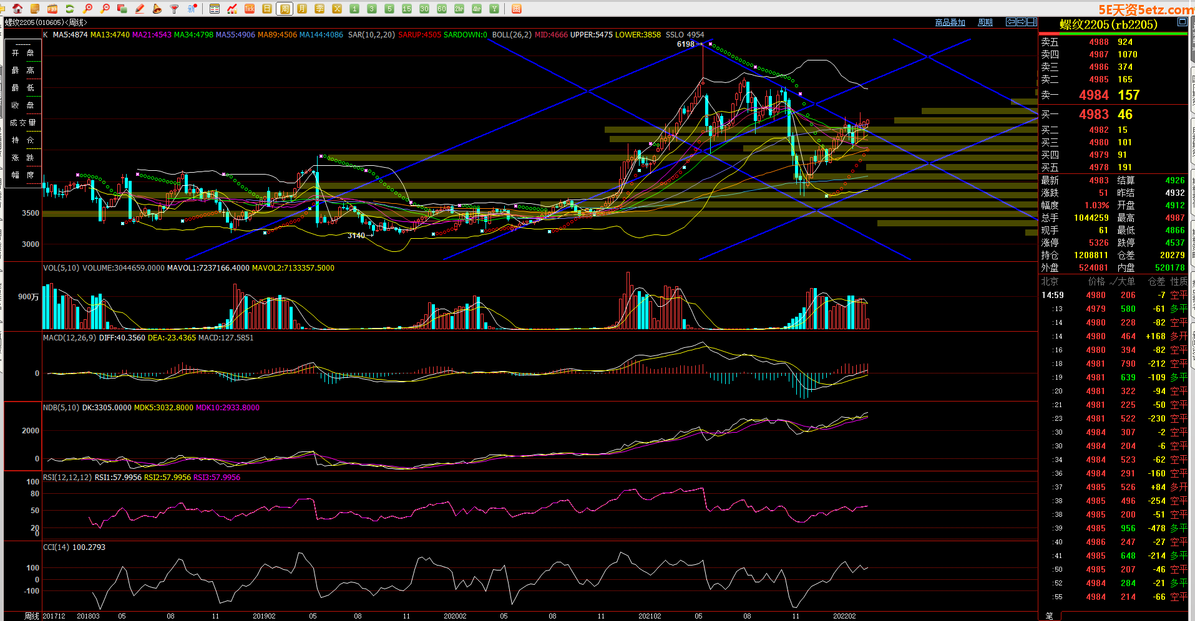Viewport: 1195px width, 621px height.
Task: Click the NDB indicator y-axis box
Action: click(23, 436)
